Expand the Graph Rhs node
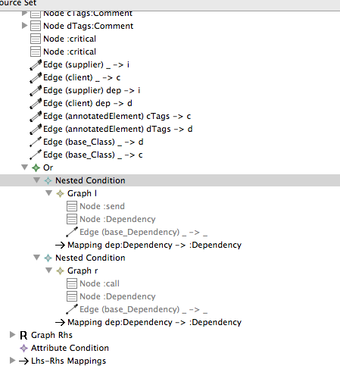Screen dimensions: 340x366 12,335
